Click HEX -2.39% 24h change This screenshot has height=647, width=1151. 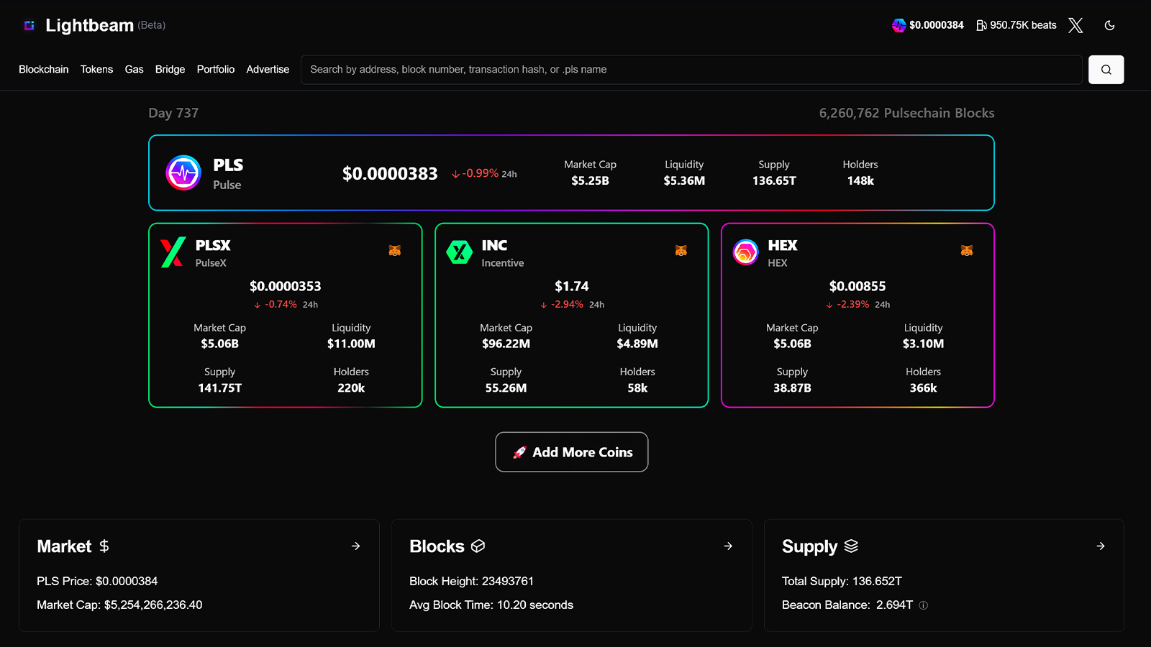[x=858, y=305]
